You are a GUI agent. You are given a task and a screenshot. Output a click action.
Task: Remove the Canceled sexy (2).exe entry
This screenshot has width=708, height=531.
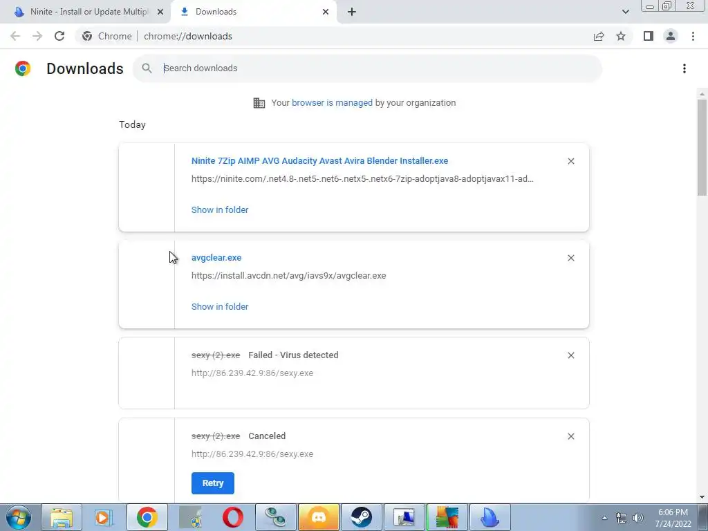(570, 436)
